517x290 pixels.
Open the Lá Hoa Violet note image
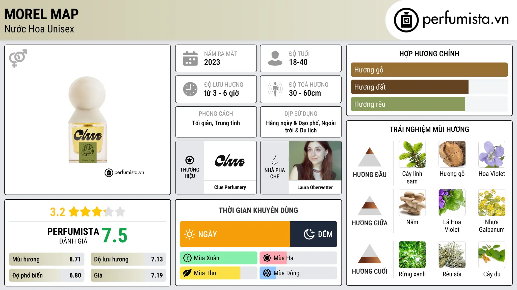(x=452, y=203)
